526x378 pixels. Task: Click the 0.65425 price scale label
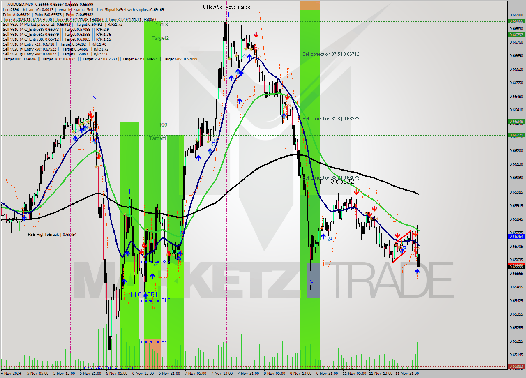[516, 300]
